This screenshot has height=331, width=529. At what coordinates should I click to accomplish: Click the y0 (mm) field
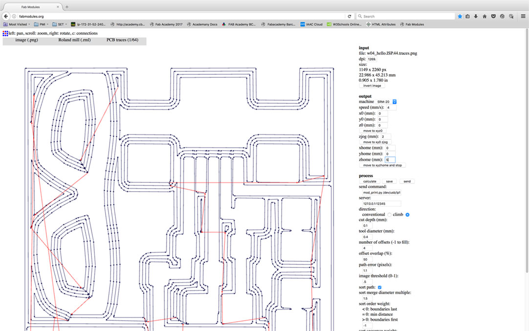pos(382,119)
